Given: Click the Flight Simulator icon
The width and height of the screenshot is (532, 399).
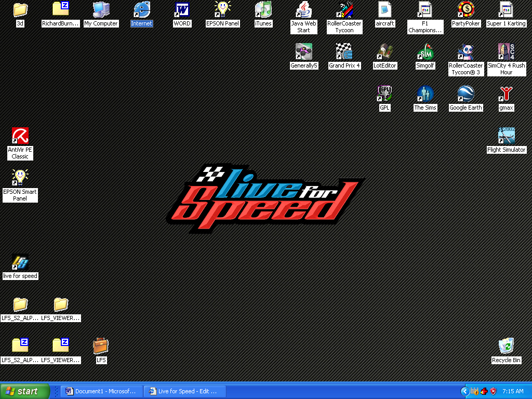Looking at the screenshot, I should pyautogui.click(x=506, y=136).
